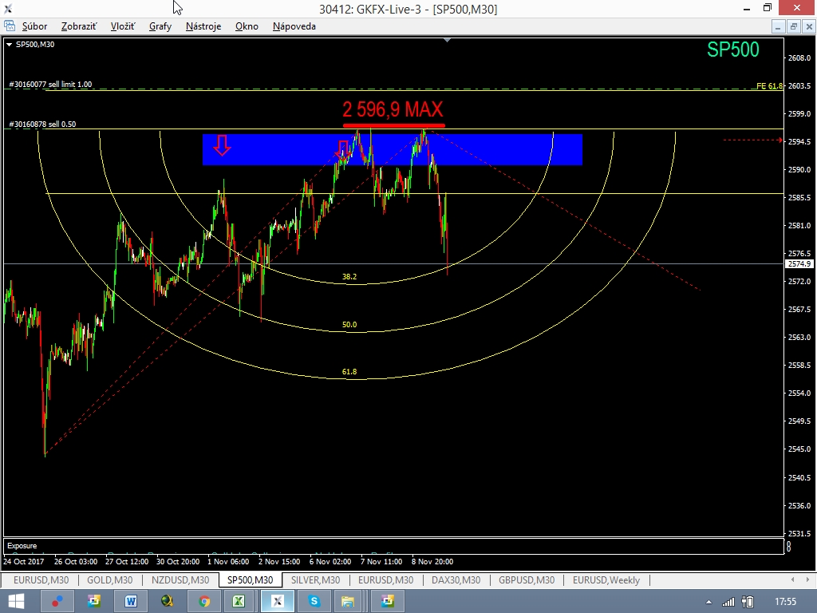Open the Grafy menu

click(160, 26)
